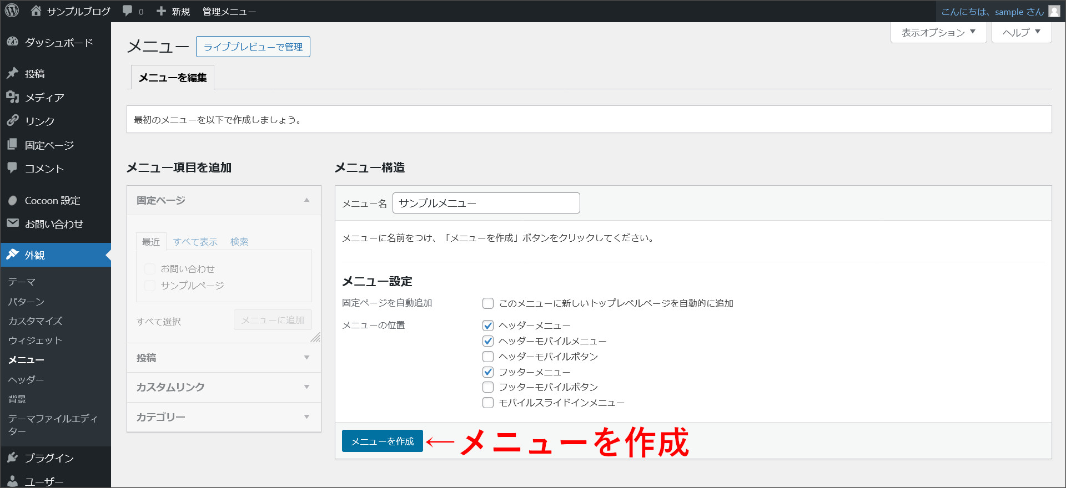This screenshot has width=1066, height=488.
Task: Click the ライブプレビューで管理 button
Action: [253, 47]
